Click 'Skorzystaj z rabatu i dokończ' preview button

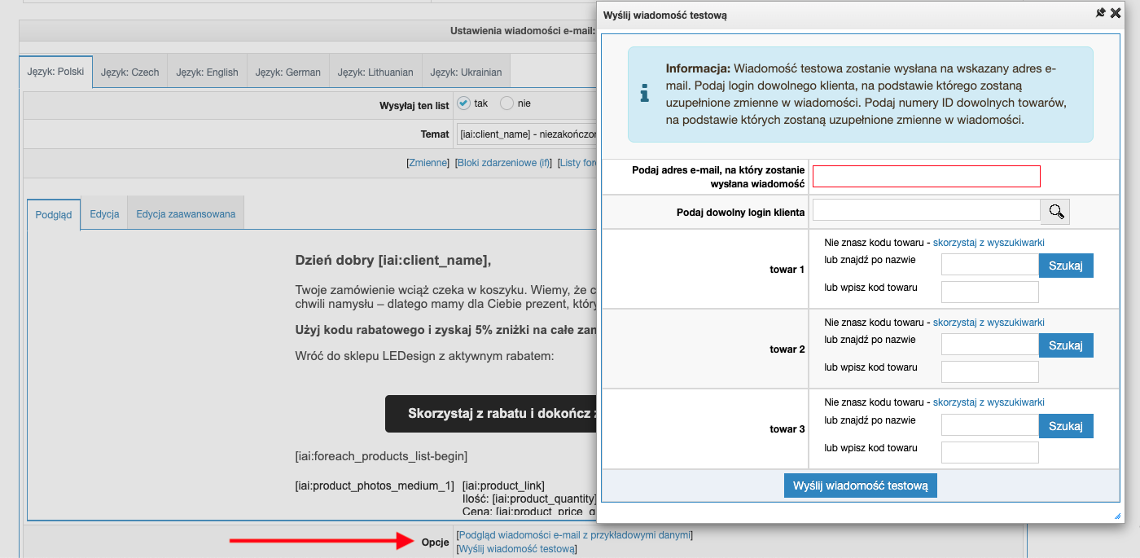[x=491, y=414]
